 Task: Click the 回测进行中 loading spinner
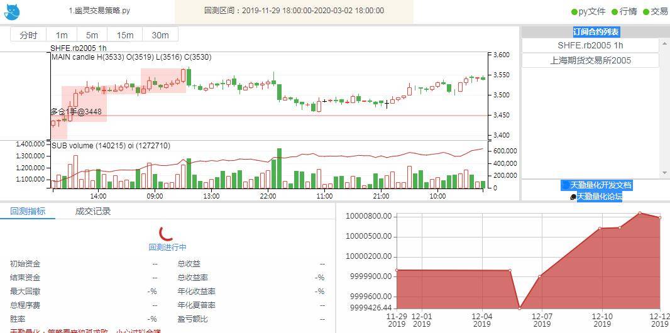point(167,232)
